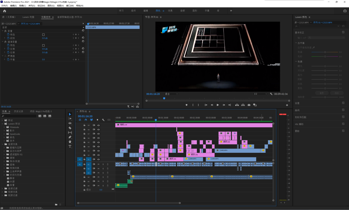Image resolution: width=349 pixels, height=210 pixels.
Task: Select the Selection arrow tool
Action: point(70,114)
